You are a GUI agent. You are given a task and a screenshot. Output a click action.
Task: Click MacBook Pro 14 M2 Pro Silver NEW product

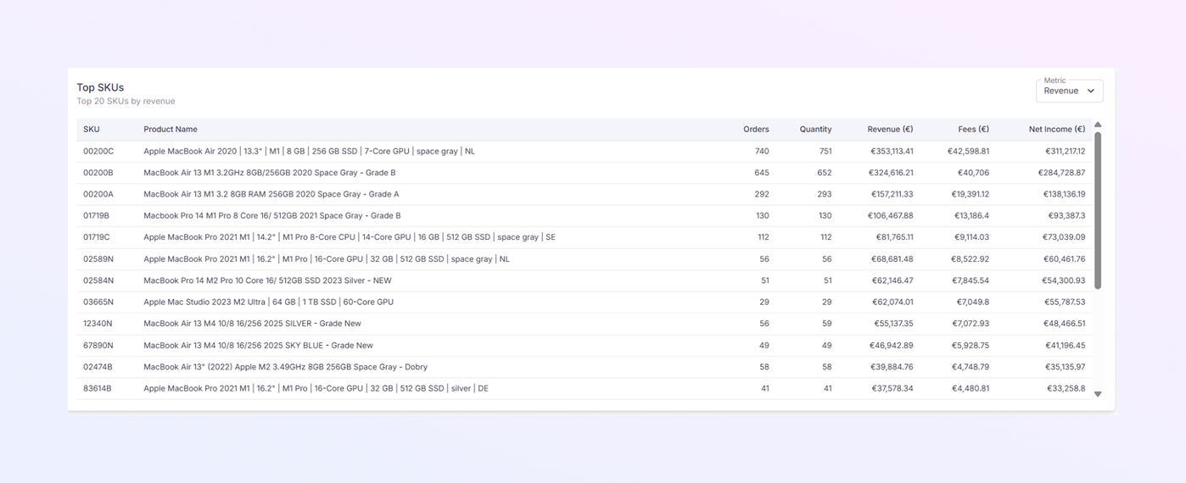click(267, 280)
